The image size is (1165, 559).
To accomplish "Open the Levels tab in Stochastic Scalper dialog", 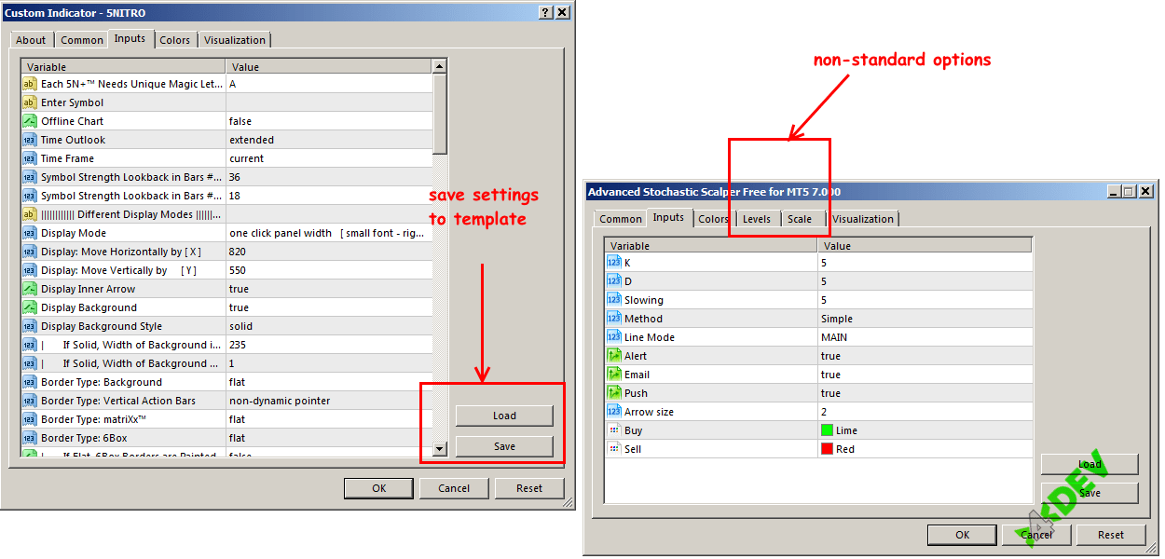I will (x=756, y=219).
